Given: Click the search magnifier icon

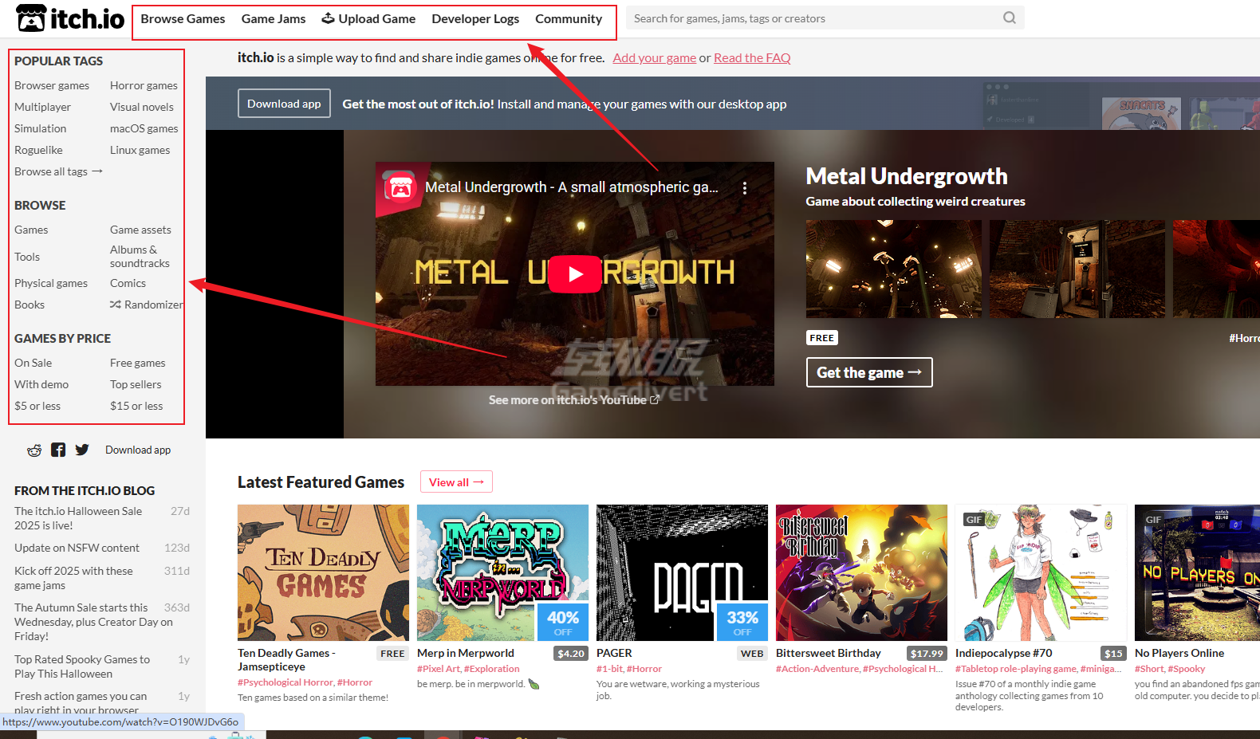Looking at the screenshot, I should (x=1009, y=18).
